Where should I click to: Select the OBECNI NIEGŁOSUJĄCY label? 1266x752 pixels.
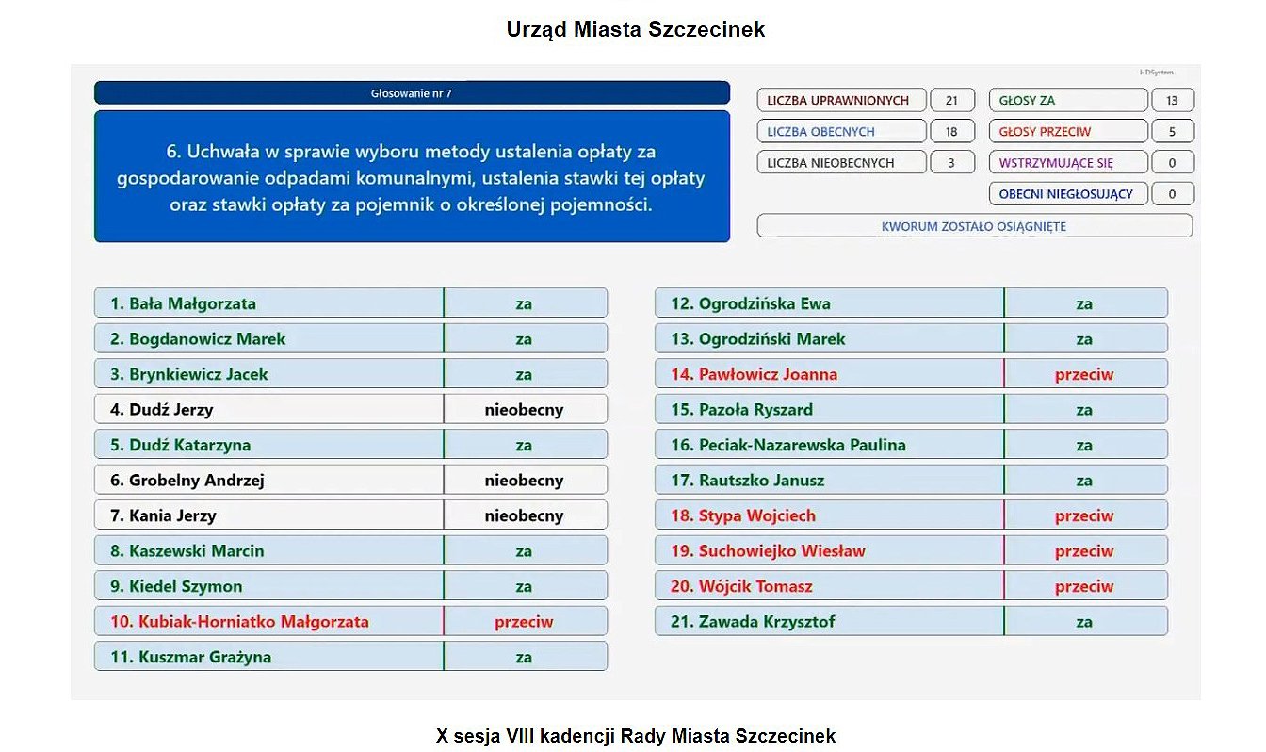pos(1067,194)
